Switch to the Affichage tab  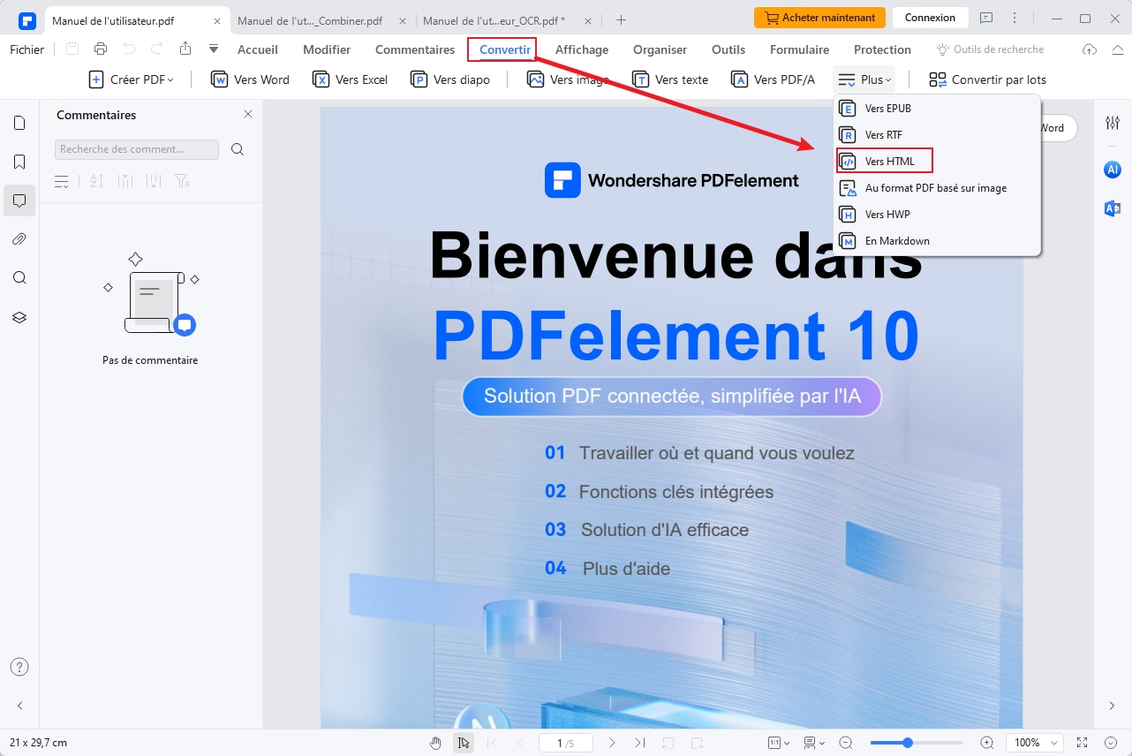582,49
